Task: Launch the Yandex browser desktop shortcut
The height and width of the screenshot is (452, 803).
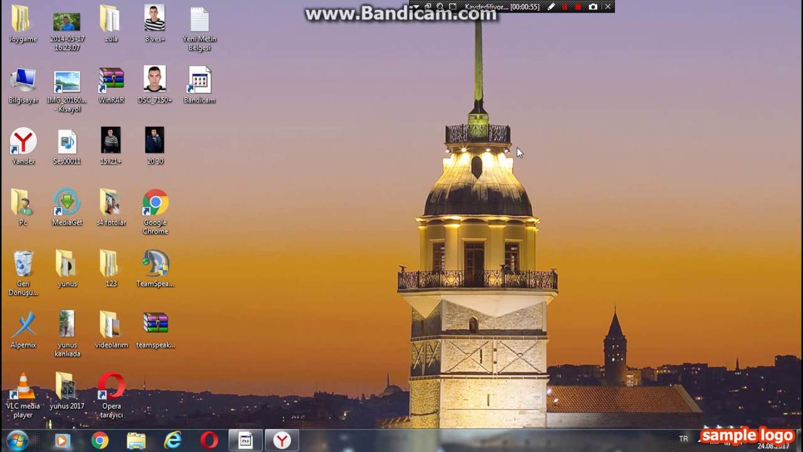Action: [23, 146]
